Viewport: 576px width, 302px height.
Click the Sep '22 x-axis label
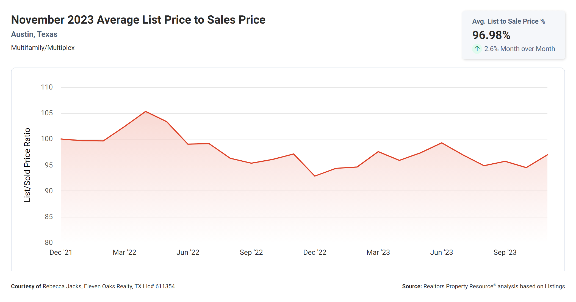pos(251,253)
